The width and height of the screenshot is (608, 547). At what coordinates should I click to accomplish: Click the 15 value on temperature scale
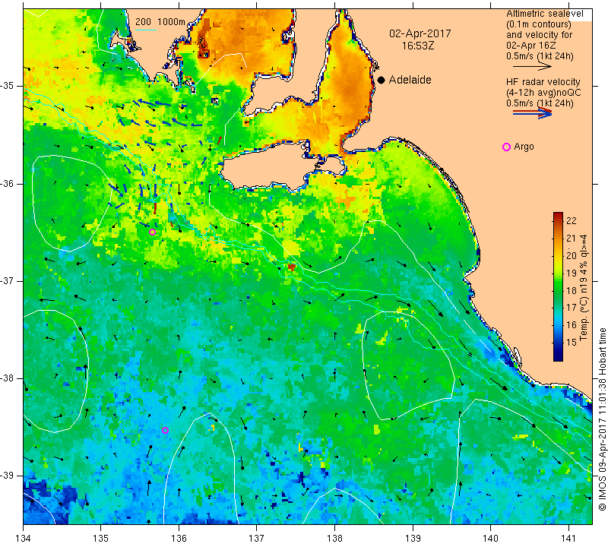coord(572,343)
